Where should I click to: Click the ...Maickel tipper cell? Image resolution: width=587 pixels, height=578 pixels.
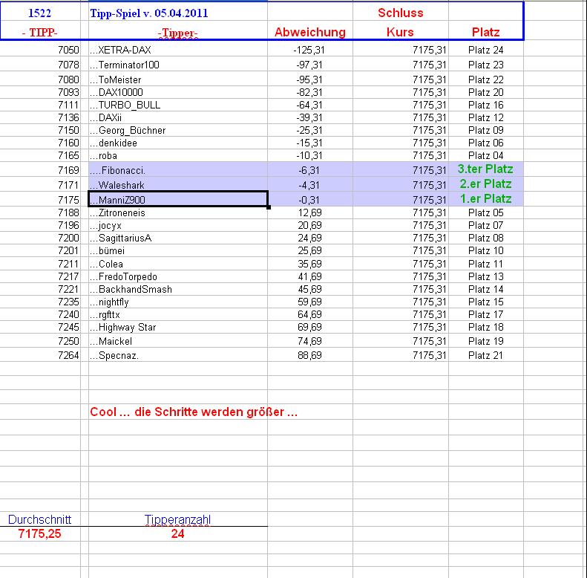pos(178,341)
